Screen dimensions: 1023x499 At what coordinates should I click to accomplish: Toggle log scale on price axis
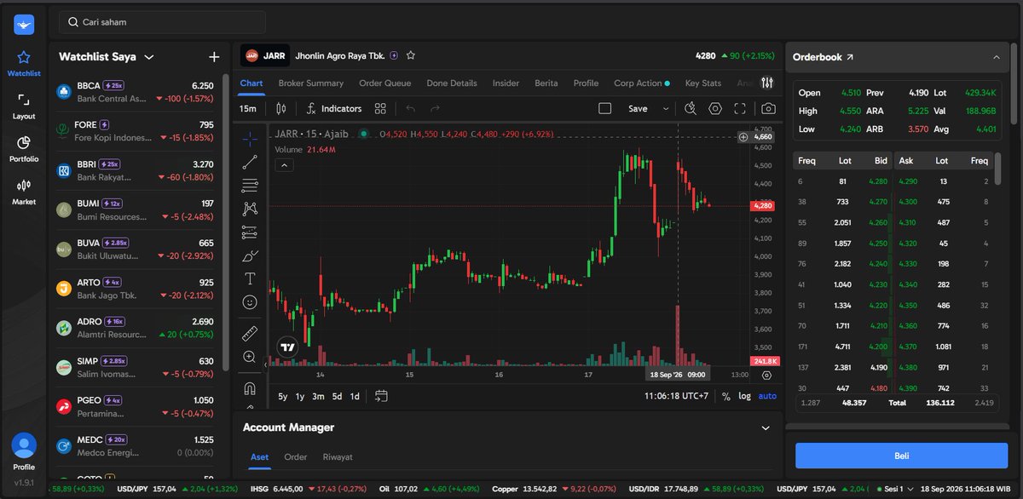pyautogui.click(x=745, y=396)
